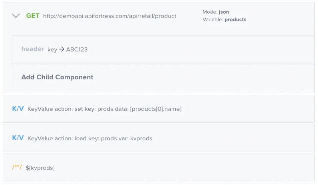Click the K/V icon on set key row

coord(18,108)
